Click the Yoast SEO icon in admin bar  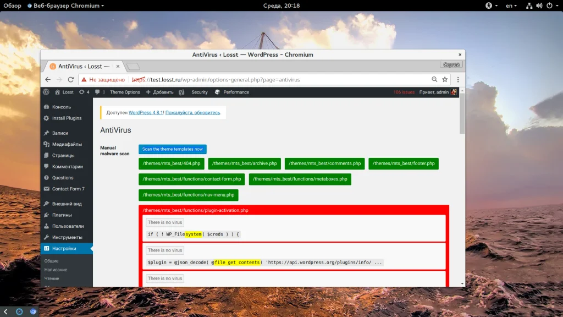[x=181, y=92]
